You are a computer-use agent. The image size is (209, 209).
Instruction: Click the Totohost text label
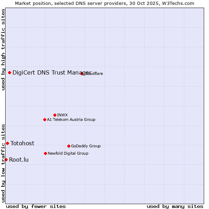[x=22, y=143]
